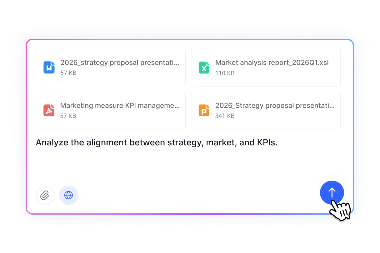
Task: Select the Marketing measure KPI management card
Action: pos(111,110)
